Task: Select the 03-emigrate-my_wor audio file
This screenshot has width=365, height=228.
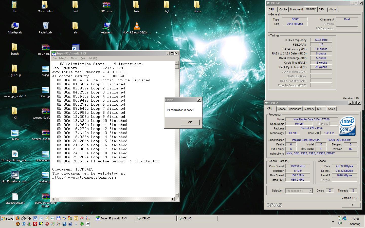Action: (15, 156)
